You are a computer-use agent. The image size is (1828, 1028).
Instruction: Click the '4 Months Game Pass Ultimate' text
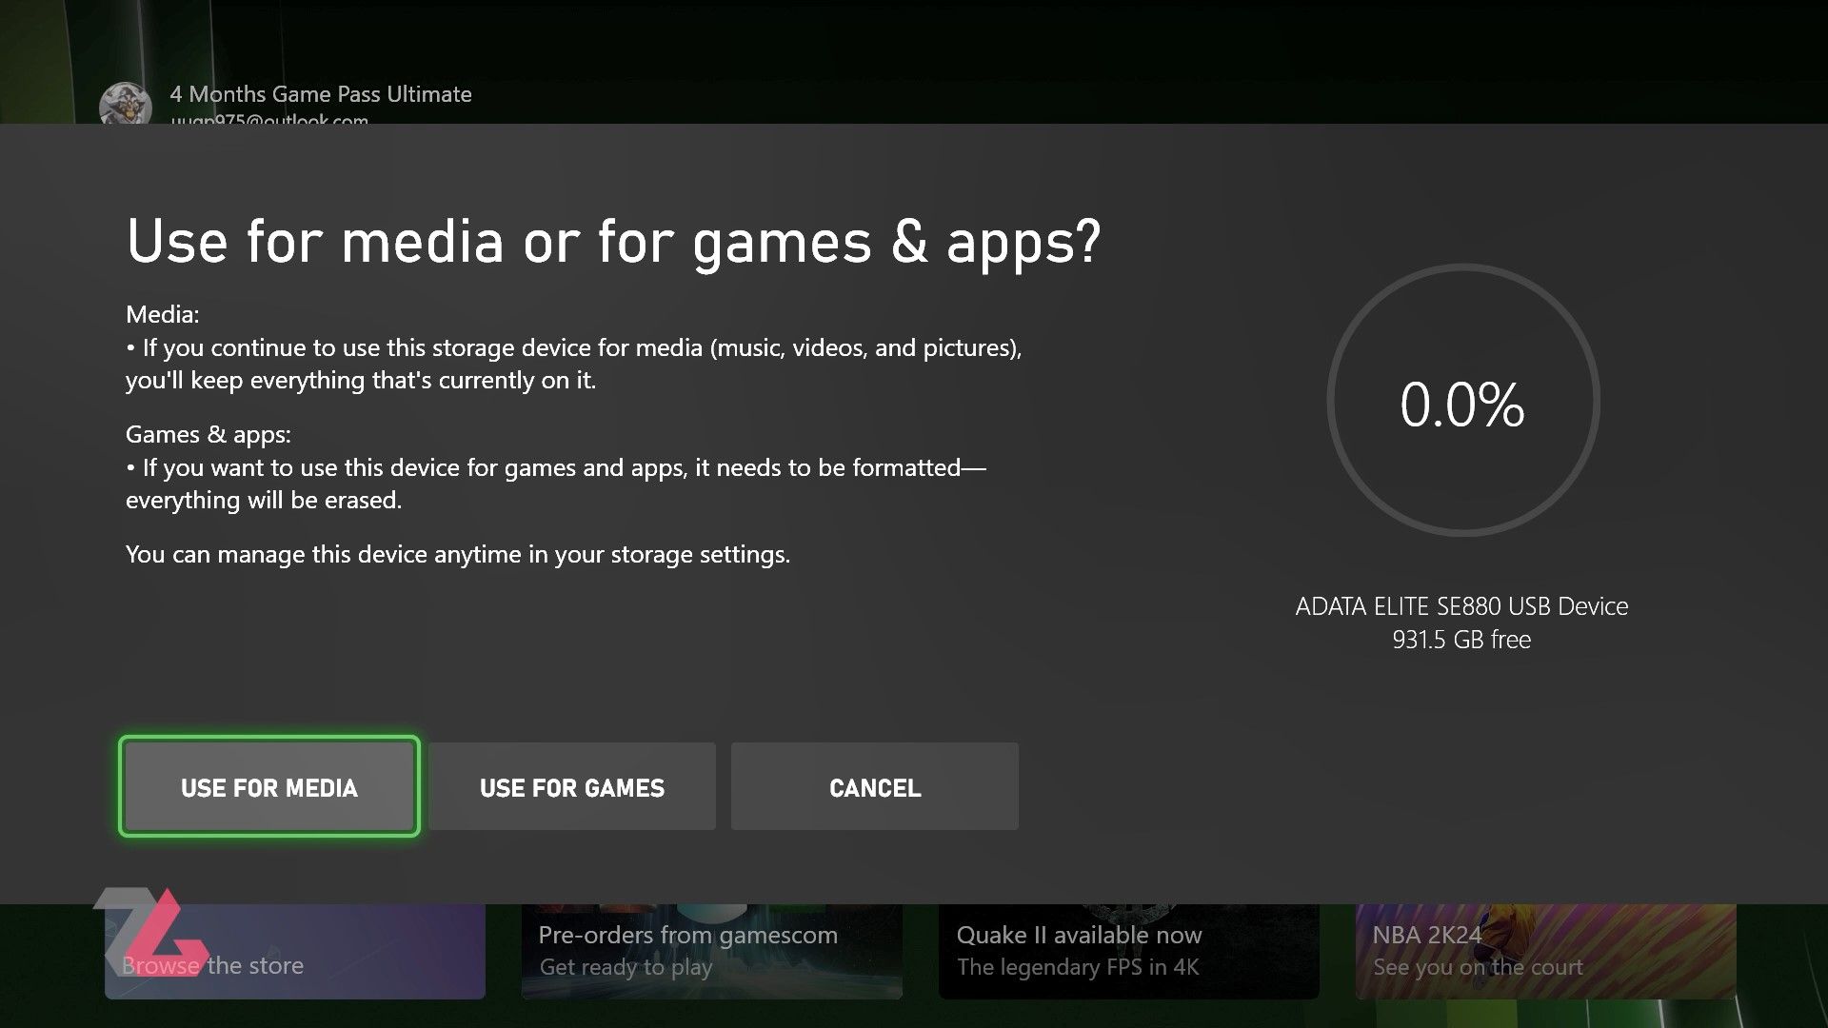click(x=321, y=94)
